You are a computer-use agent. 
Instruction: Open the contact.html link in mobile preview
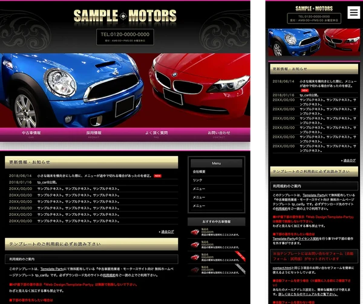click(282, 268)
